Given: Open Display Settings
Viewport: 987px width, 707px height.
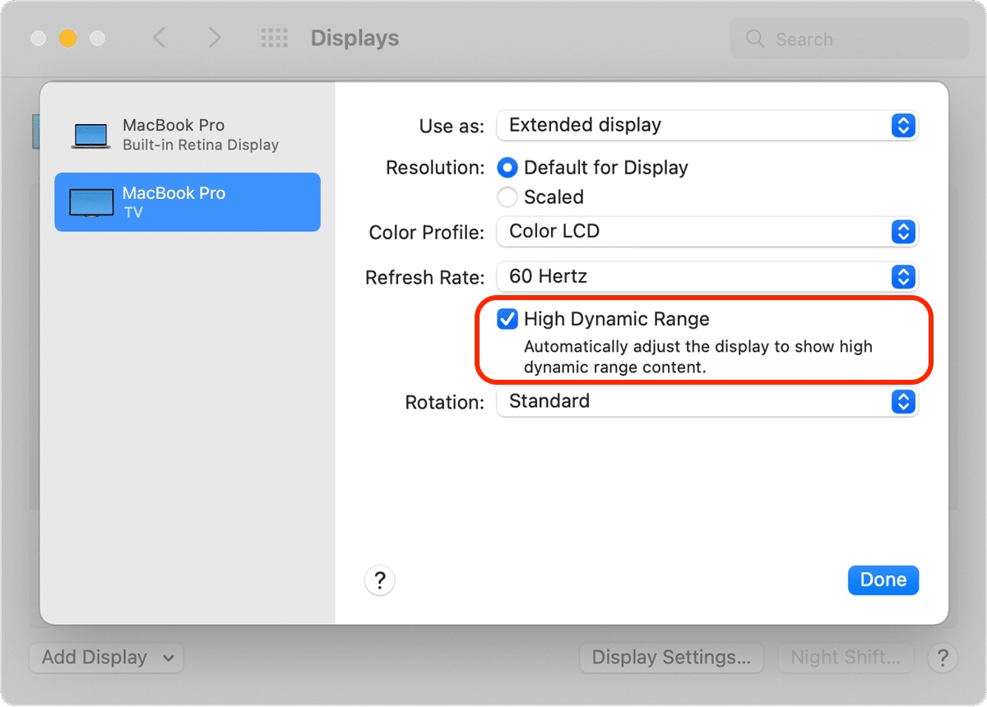Looking at the screenshot, I should click(671, 658).
